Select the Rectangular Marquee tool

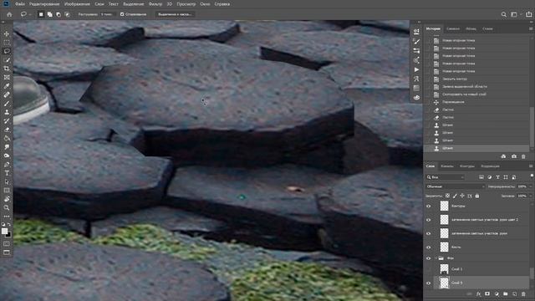[7, 43]
